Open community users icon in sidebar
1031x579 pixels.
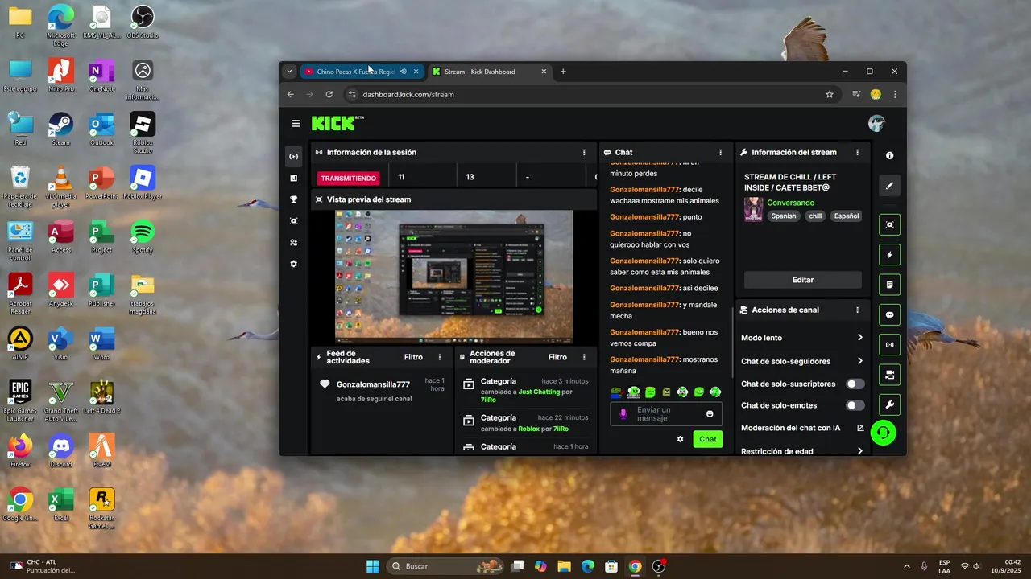pos(293,242)
